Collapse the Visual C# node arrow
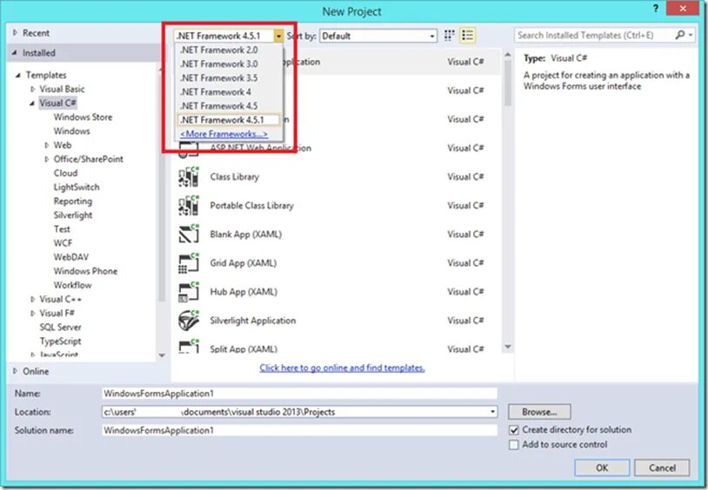 pyautogui.click(x=32, y=103)
